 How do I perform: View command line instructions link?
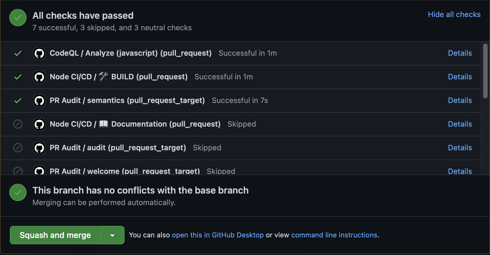pyautogui.click(x=334, y=235)
